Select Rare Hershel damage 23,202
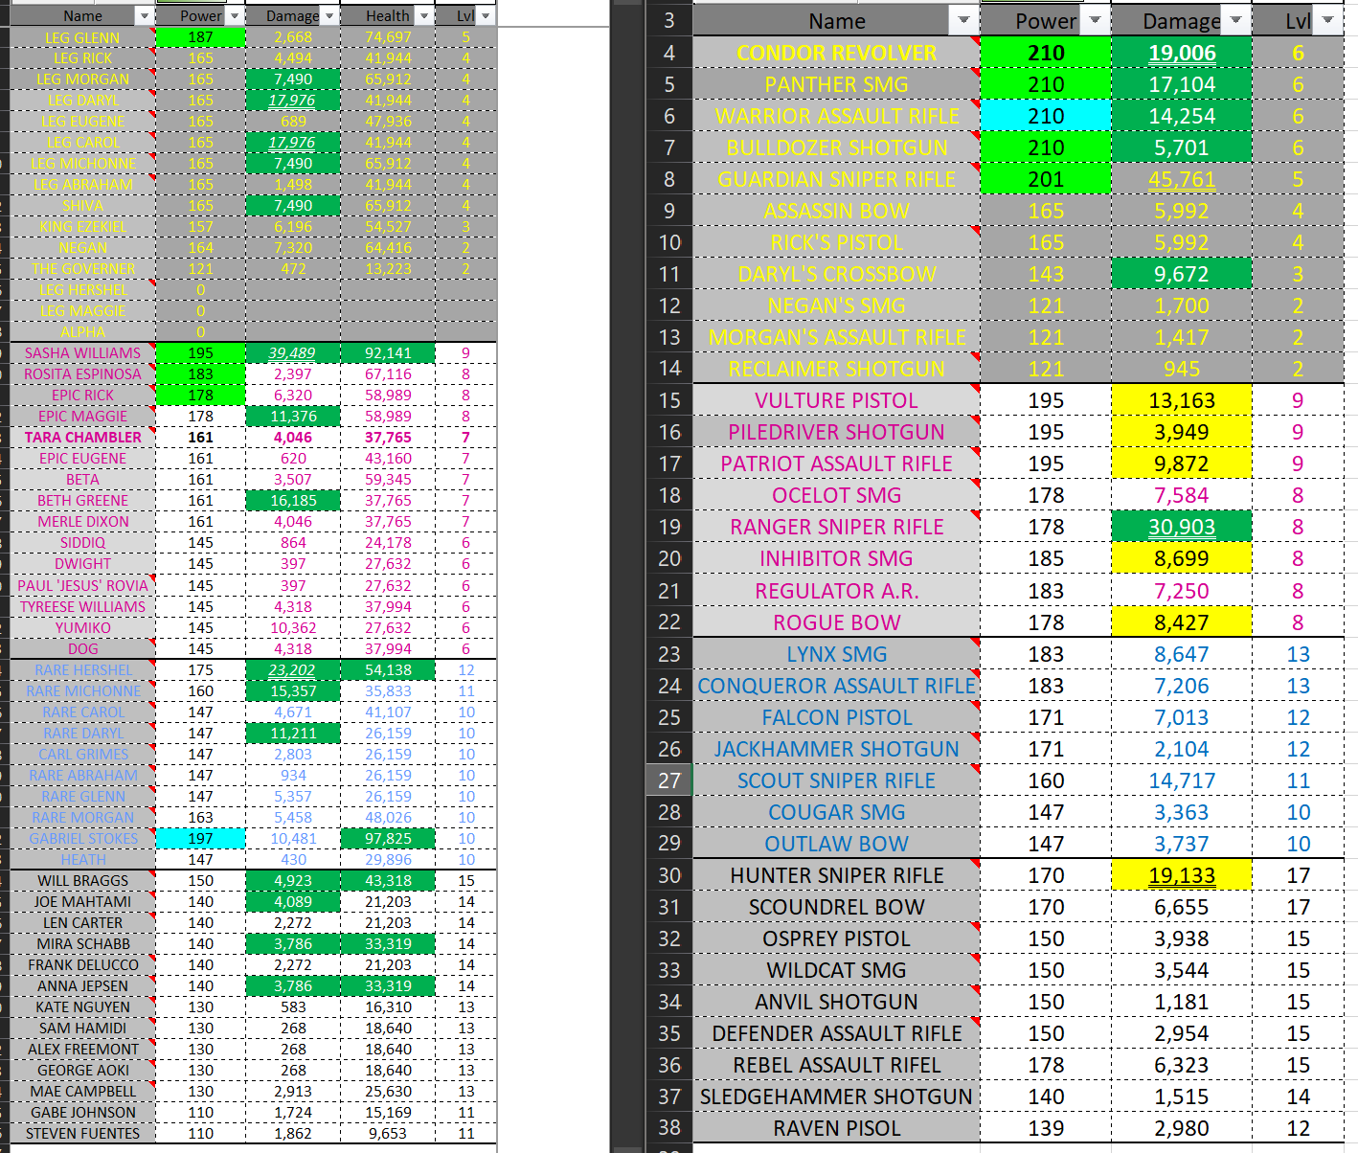This screenshot has height=1153, width=1358. tap(292, 670)
